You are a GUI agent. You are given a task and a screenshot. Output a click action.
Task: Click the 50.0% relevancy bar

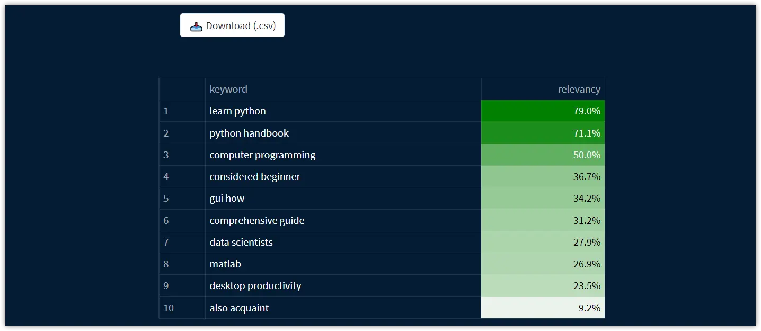point(543,155)
